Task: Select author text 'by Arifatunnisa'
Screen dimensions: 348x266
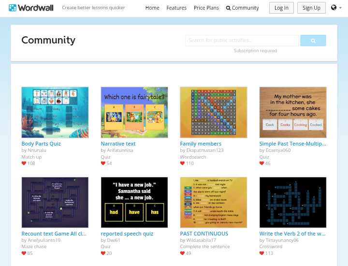Action: click(x=117, y=150)
